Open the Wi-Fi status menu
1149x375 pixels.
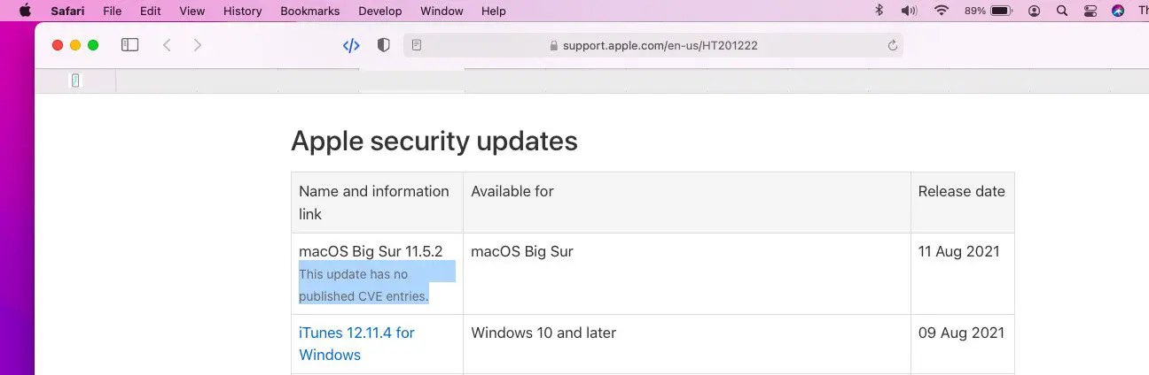(x=941, y=11)
